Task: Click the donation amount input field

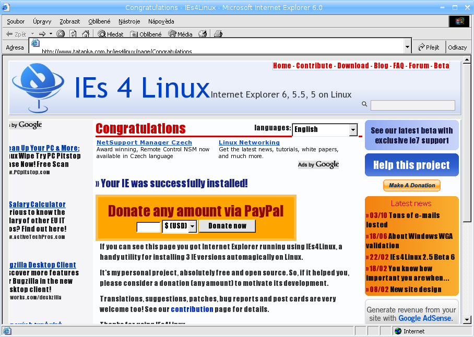Action: (148, 226)
